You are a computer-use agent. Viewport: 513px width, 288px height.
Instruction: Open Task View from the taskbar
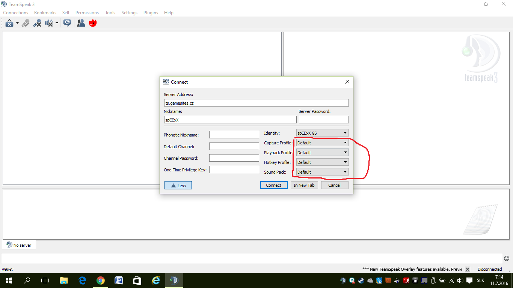click(x=45, y=280)
